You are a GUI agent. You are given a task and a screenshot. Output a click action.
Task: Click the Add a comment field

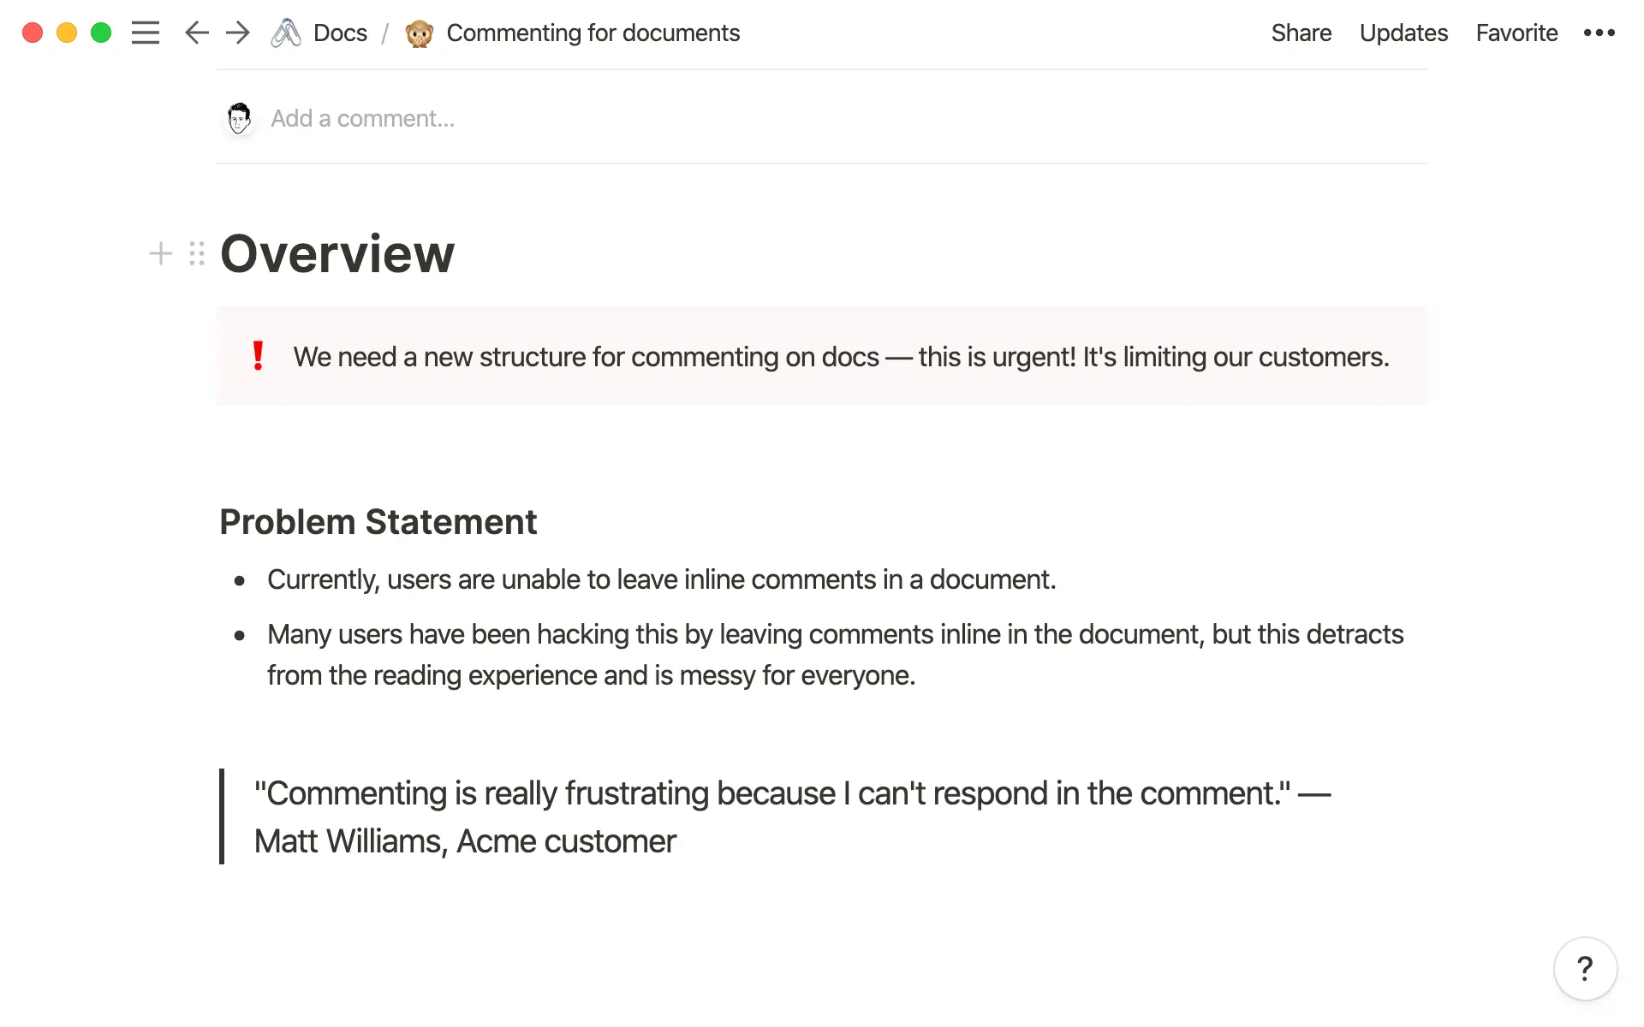(363, 117)
